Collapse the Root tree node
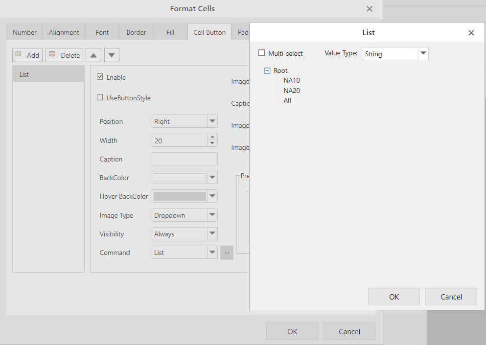 coord(267,70)
